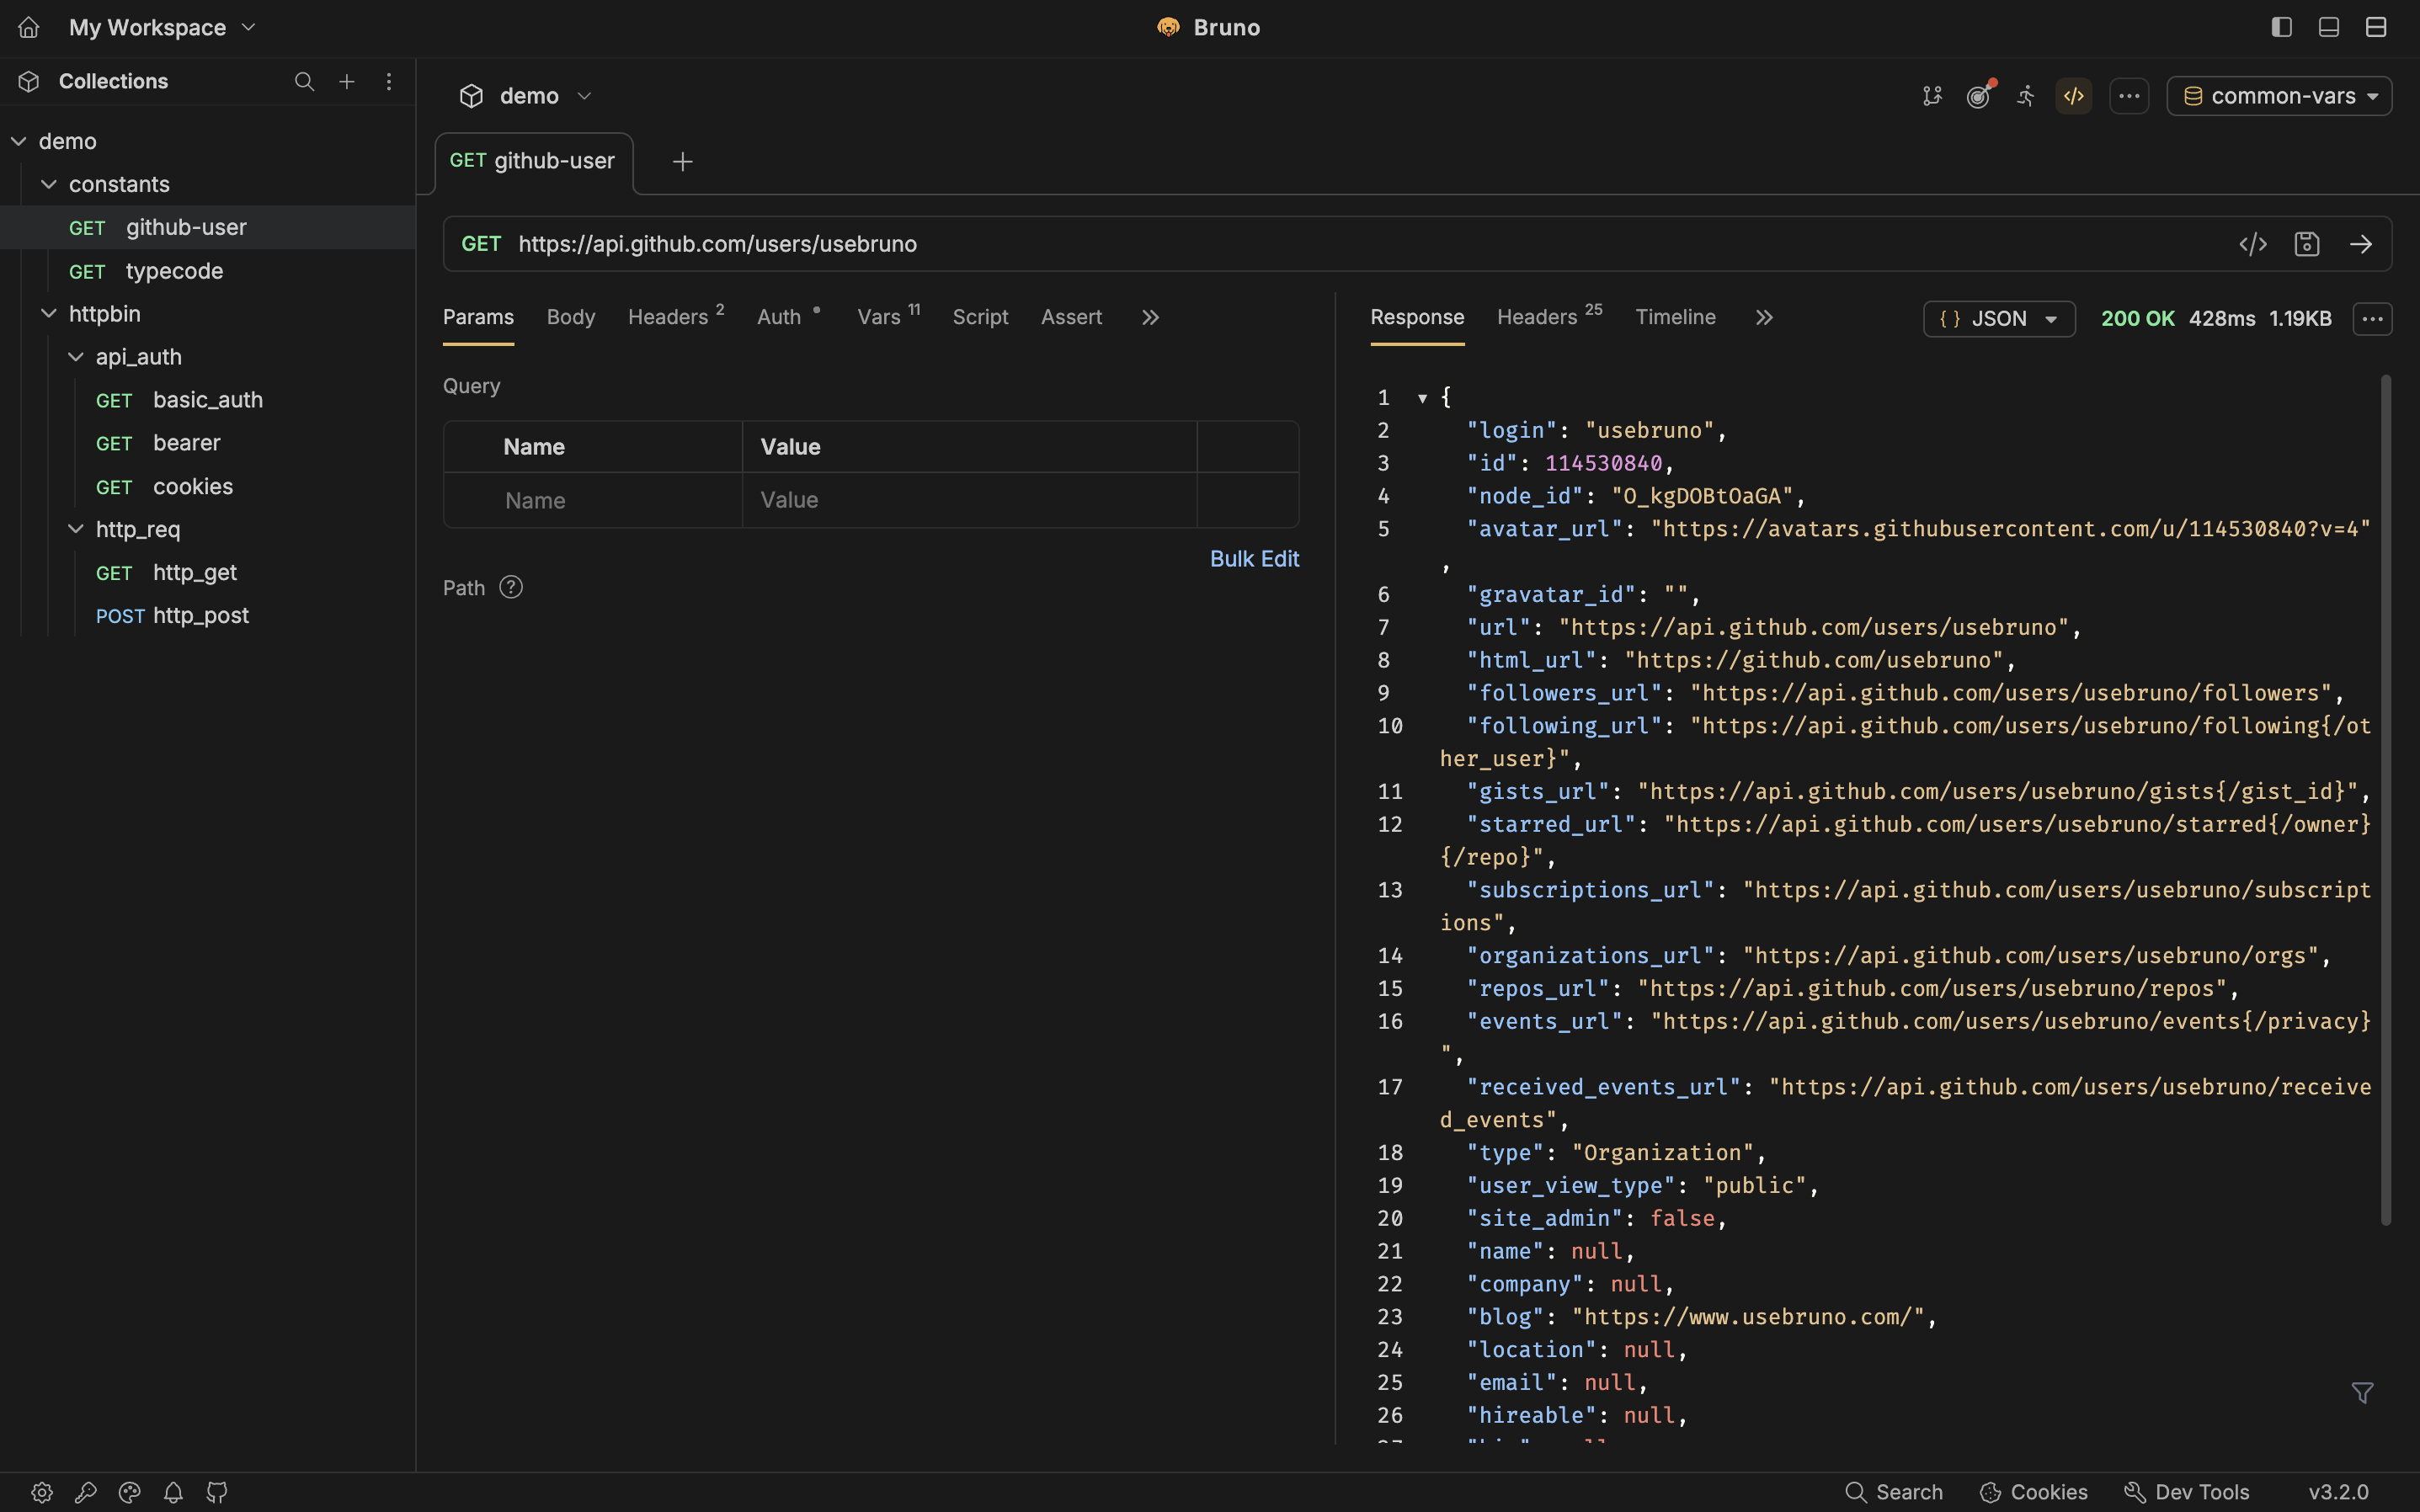Click search icon in Collections header
The width and height of the screenshot is (2420, 1512).
(304, 82)
